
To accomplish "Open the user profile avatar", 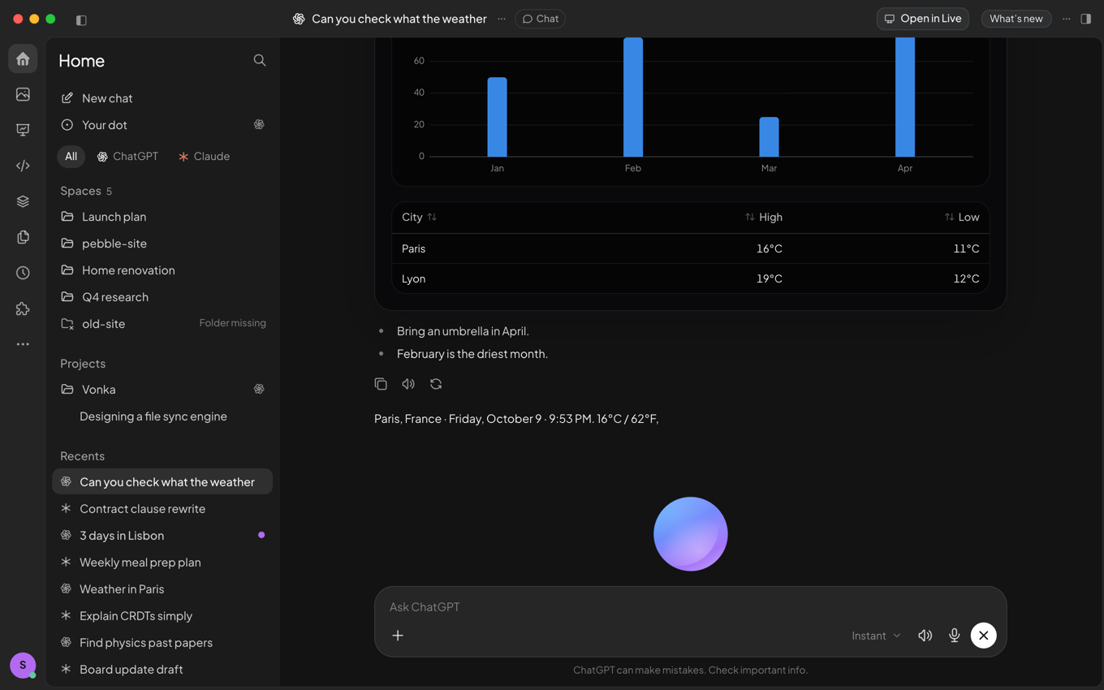I will [23, 666].
